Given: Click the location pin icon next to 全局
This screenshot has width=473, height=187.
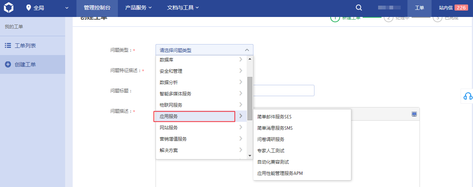Looking at the screenshot, I should tap(29, 8).
